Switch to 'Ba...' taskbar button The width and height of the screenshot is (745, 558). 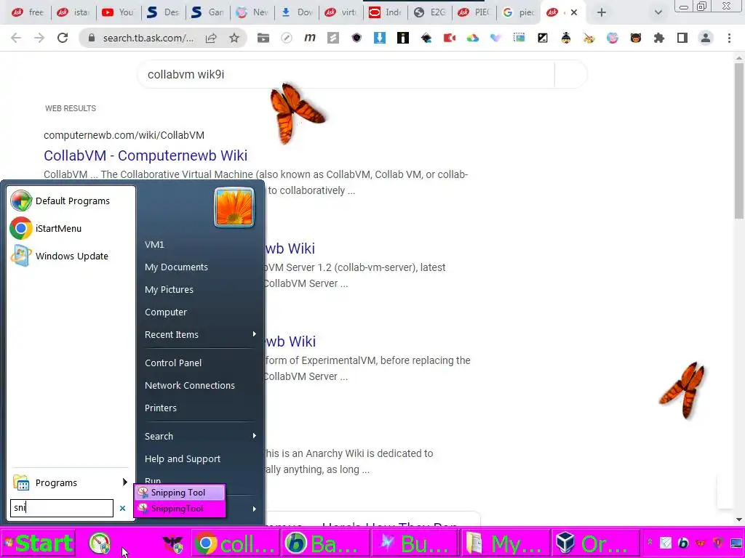point(325,543)
